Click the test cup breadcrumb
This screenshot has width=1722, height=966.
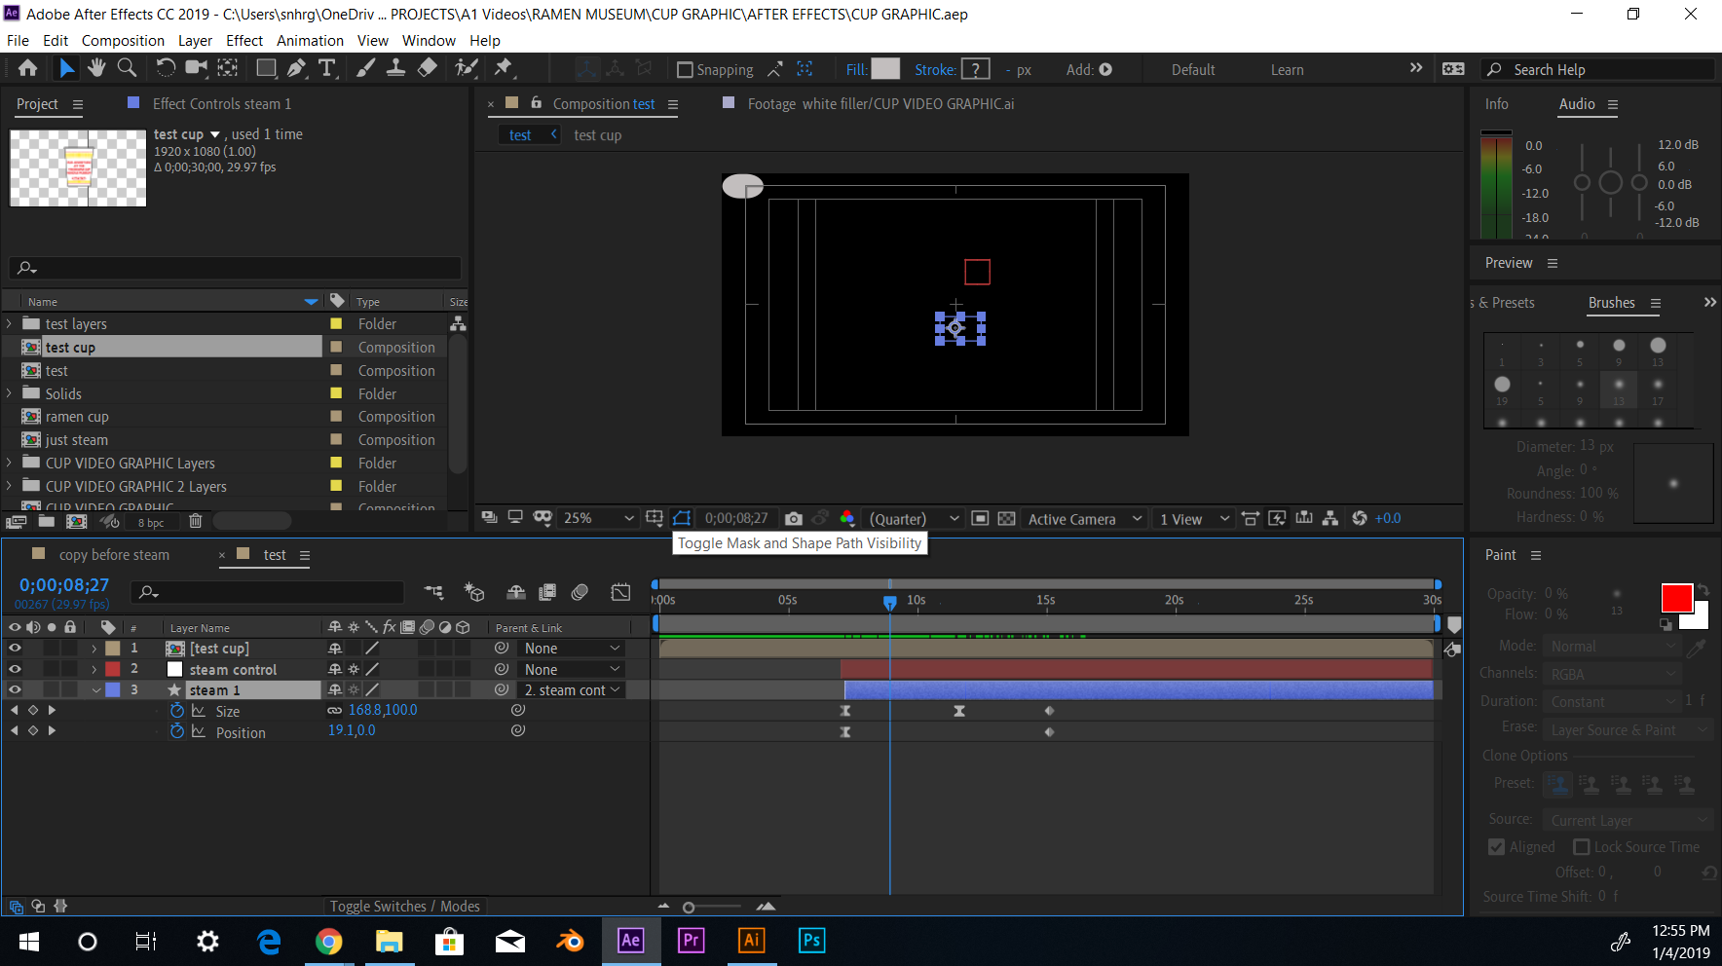click(x=597, y=135)
